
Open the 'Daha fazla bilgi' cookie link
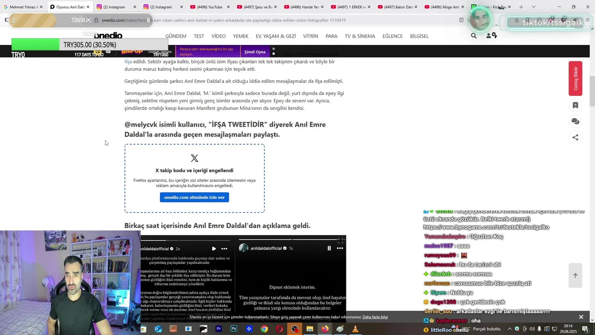[x=375, y=317]
